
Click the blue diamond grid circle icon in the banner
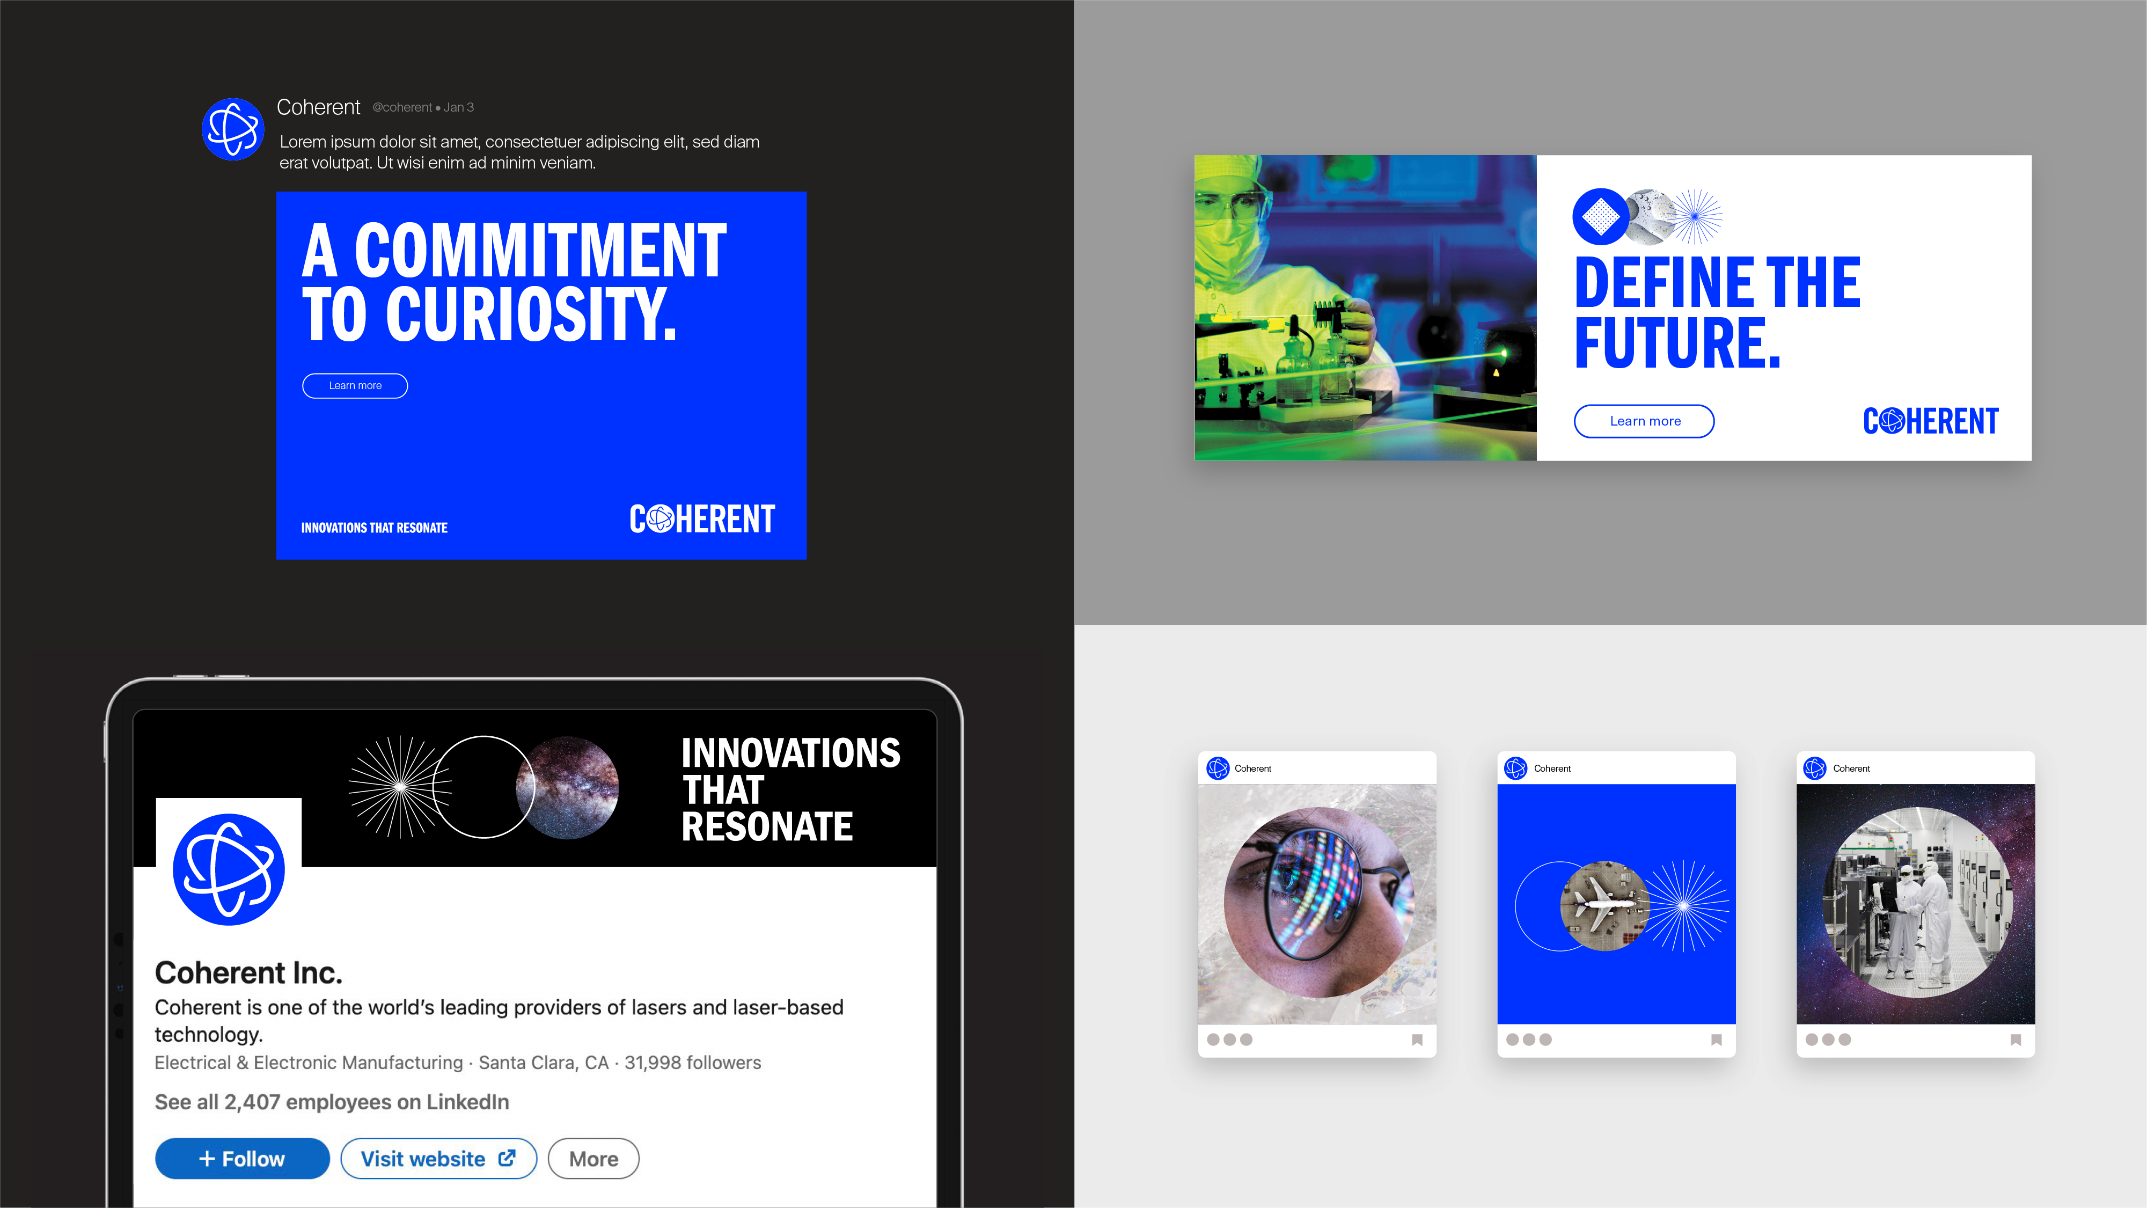(x=1601, y=217)
